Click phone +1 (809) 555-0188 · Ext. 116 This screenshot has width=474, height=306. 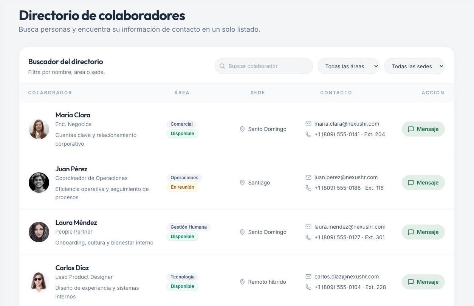349,188
